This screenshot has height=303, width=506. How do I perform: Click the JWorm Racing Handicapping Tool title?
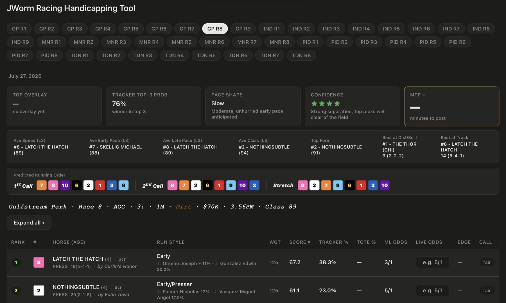(x=71, y=8)
